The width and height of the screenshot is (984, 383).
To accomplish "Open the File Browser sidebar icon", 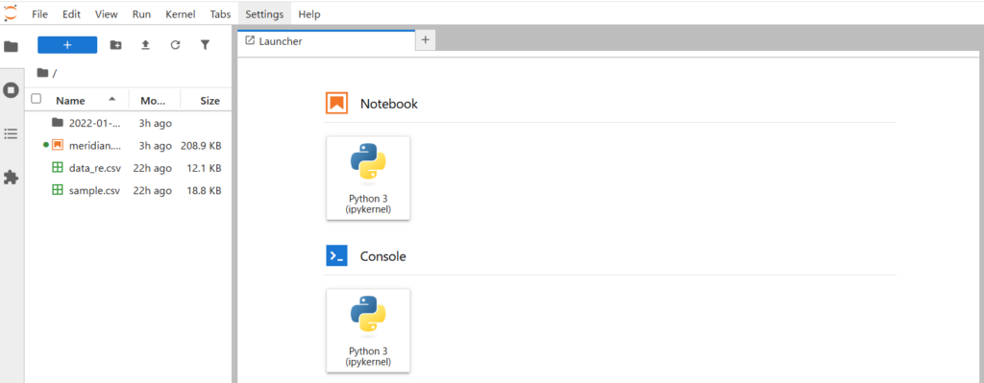I will (x=11, y=46).
